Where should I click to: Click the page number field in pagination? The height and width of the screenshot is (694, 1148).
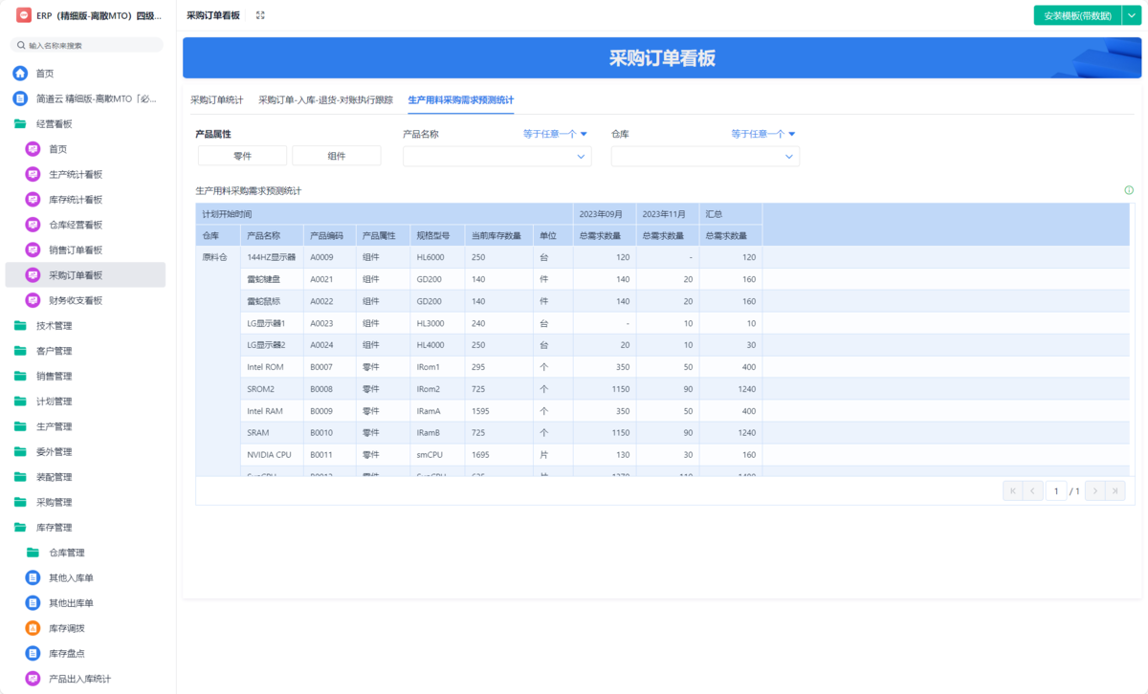tap(1056, 489)
